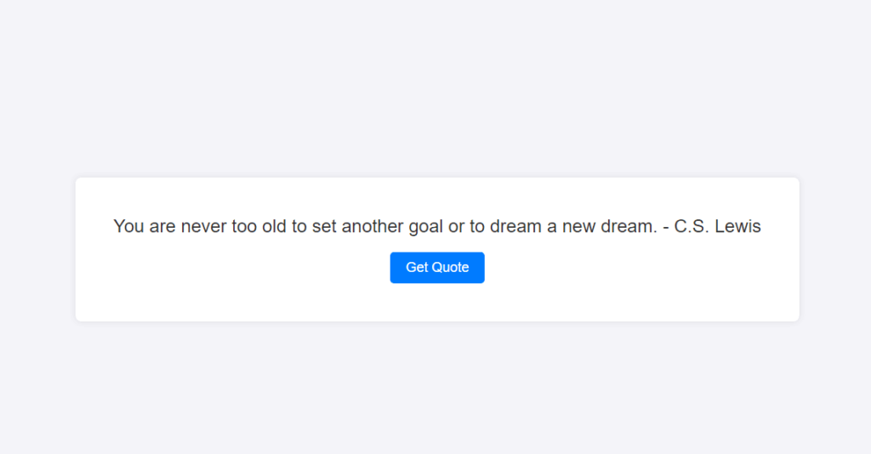Click the word "too" in the quote

click(245, 227)
